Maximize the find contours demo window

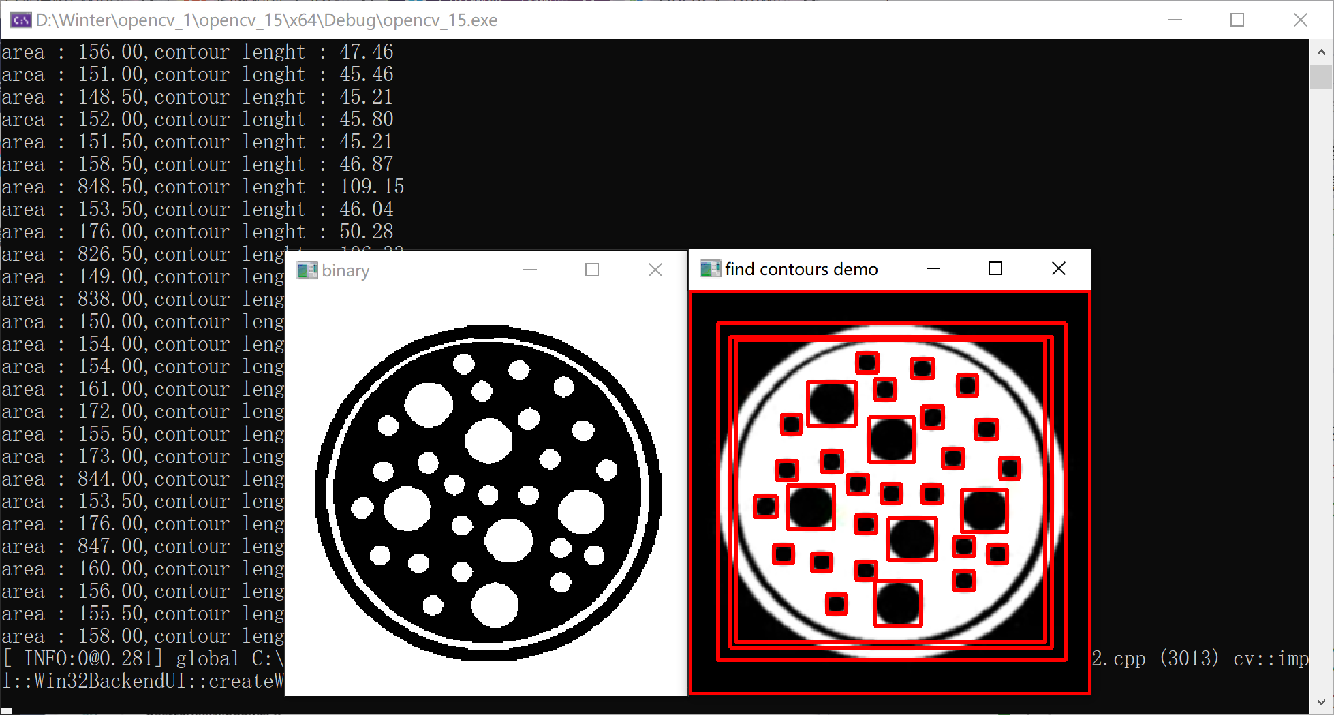[x=995, y=269]
